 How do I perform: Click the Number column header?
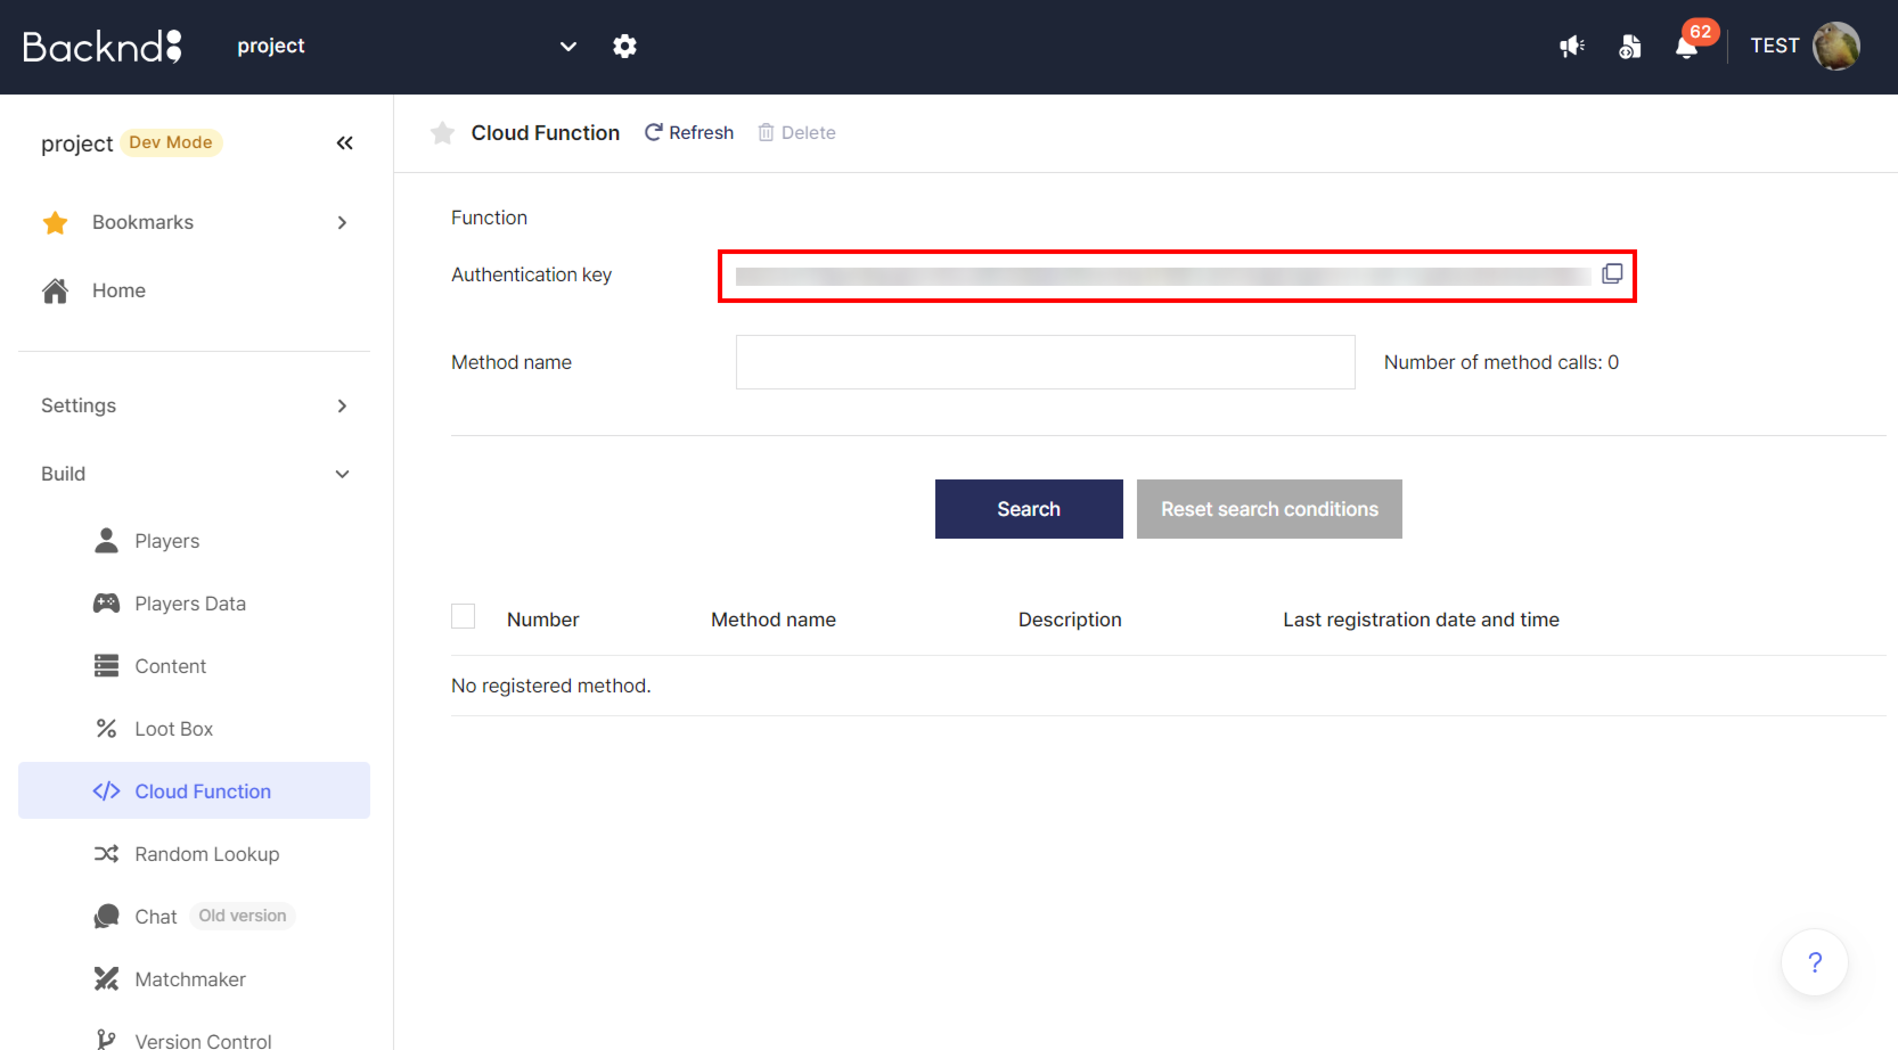coord(543,620)
